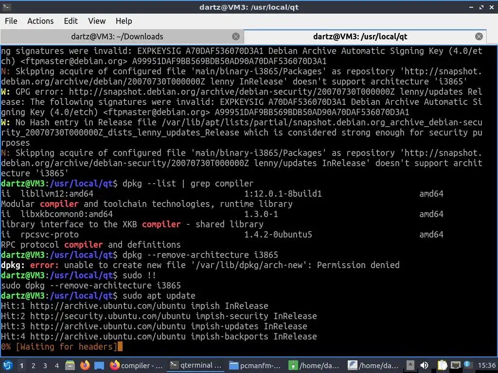Open the text editor /home/da... window
Image resolution: width=498 pixels, height=373 pixels.
[373, 365]
